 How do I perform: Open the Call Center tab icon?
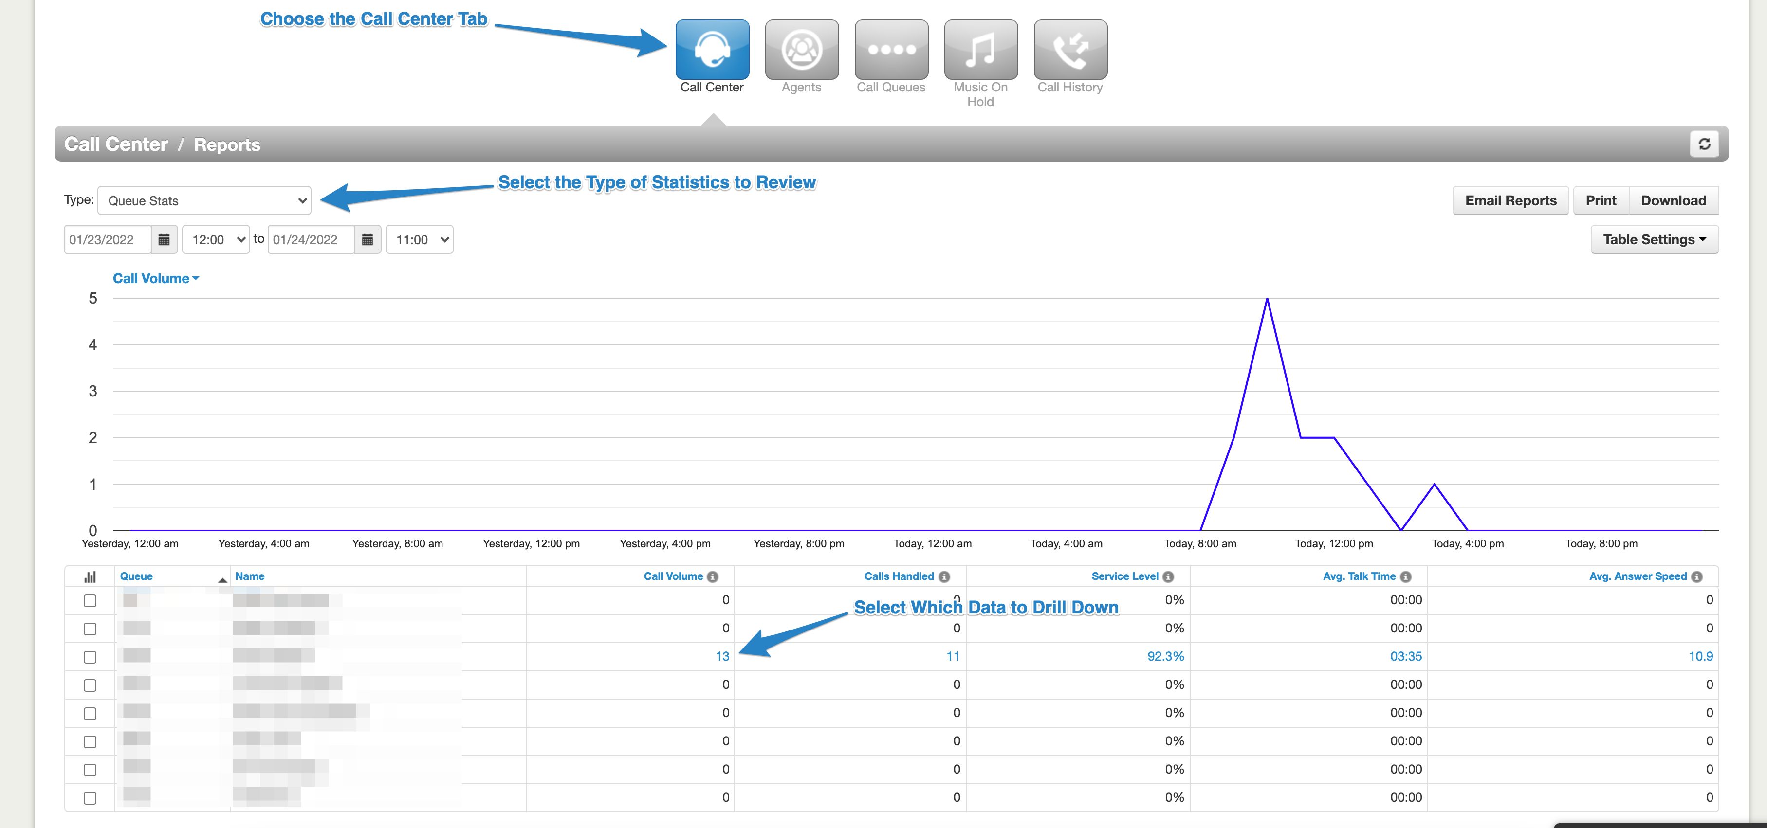(x=712, y=49)
